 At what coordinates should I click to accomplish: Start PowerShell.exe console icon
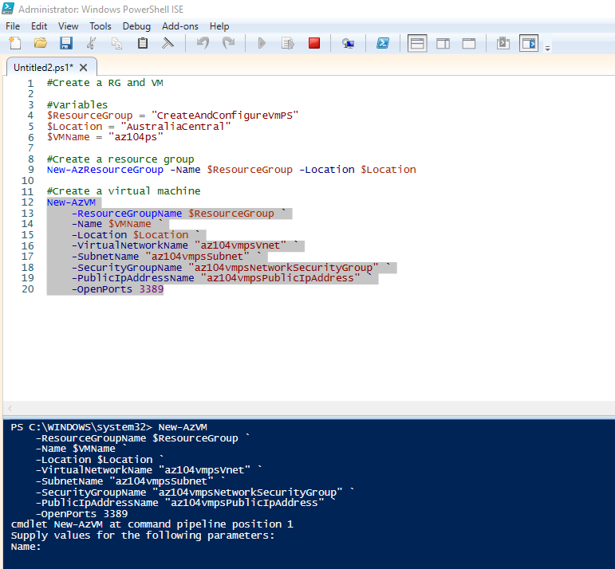click(383, 43)
